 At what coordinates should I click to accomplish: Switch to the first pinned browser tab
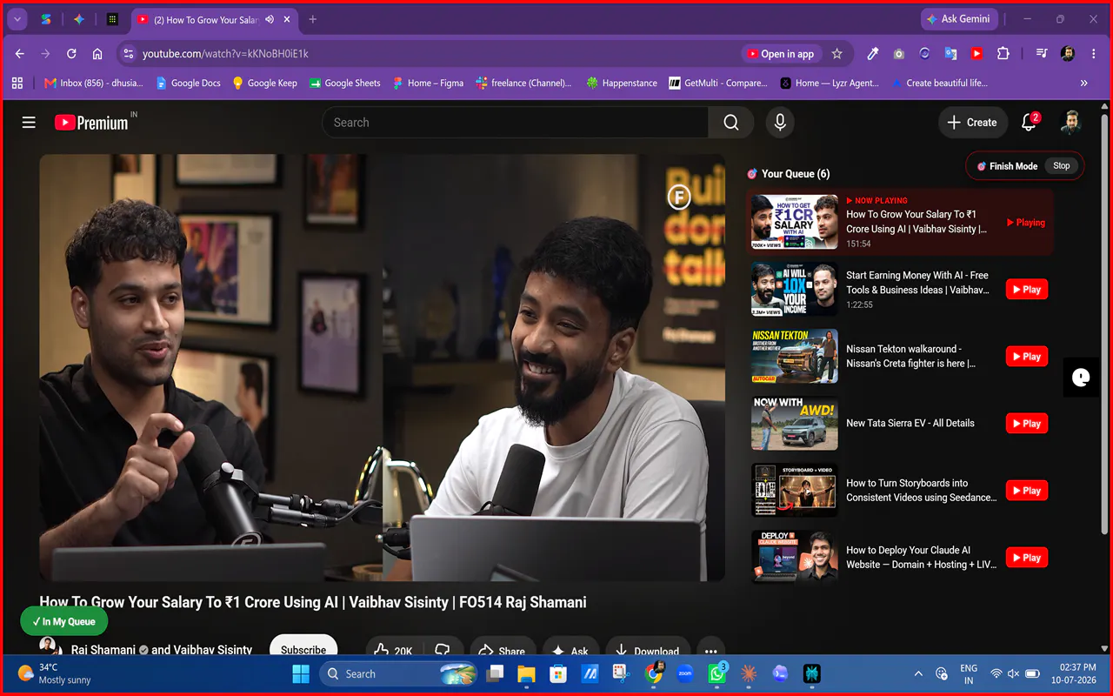46,19
